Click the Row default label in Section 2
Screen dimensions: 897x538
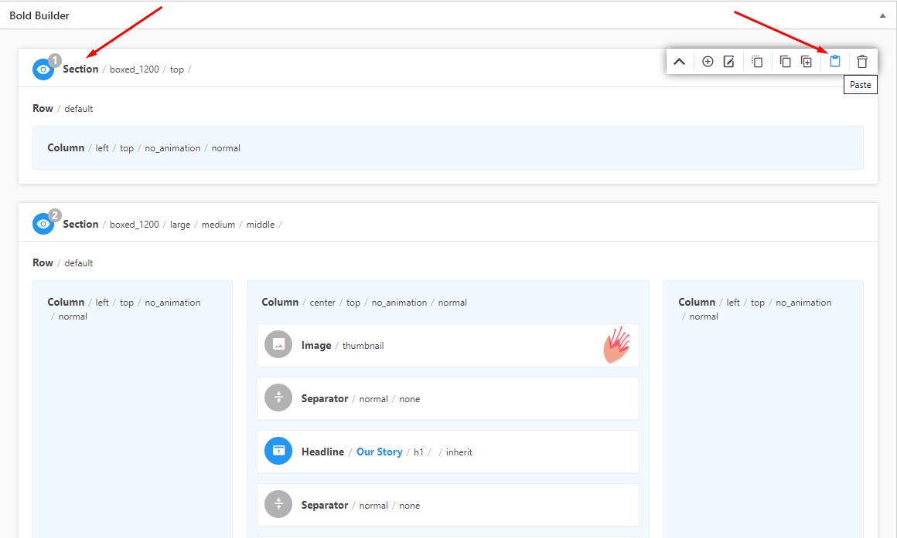[x=63, y=262]
